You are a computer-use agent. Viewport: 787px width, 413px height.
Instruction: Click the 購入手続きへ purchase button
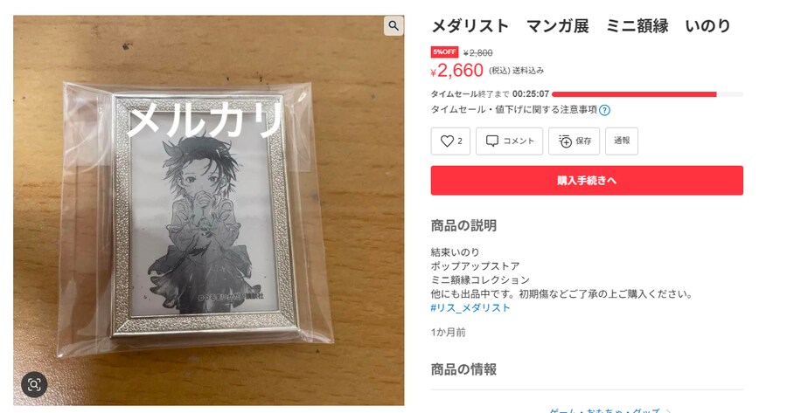click(587, 181)
